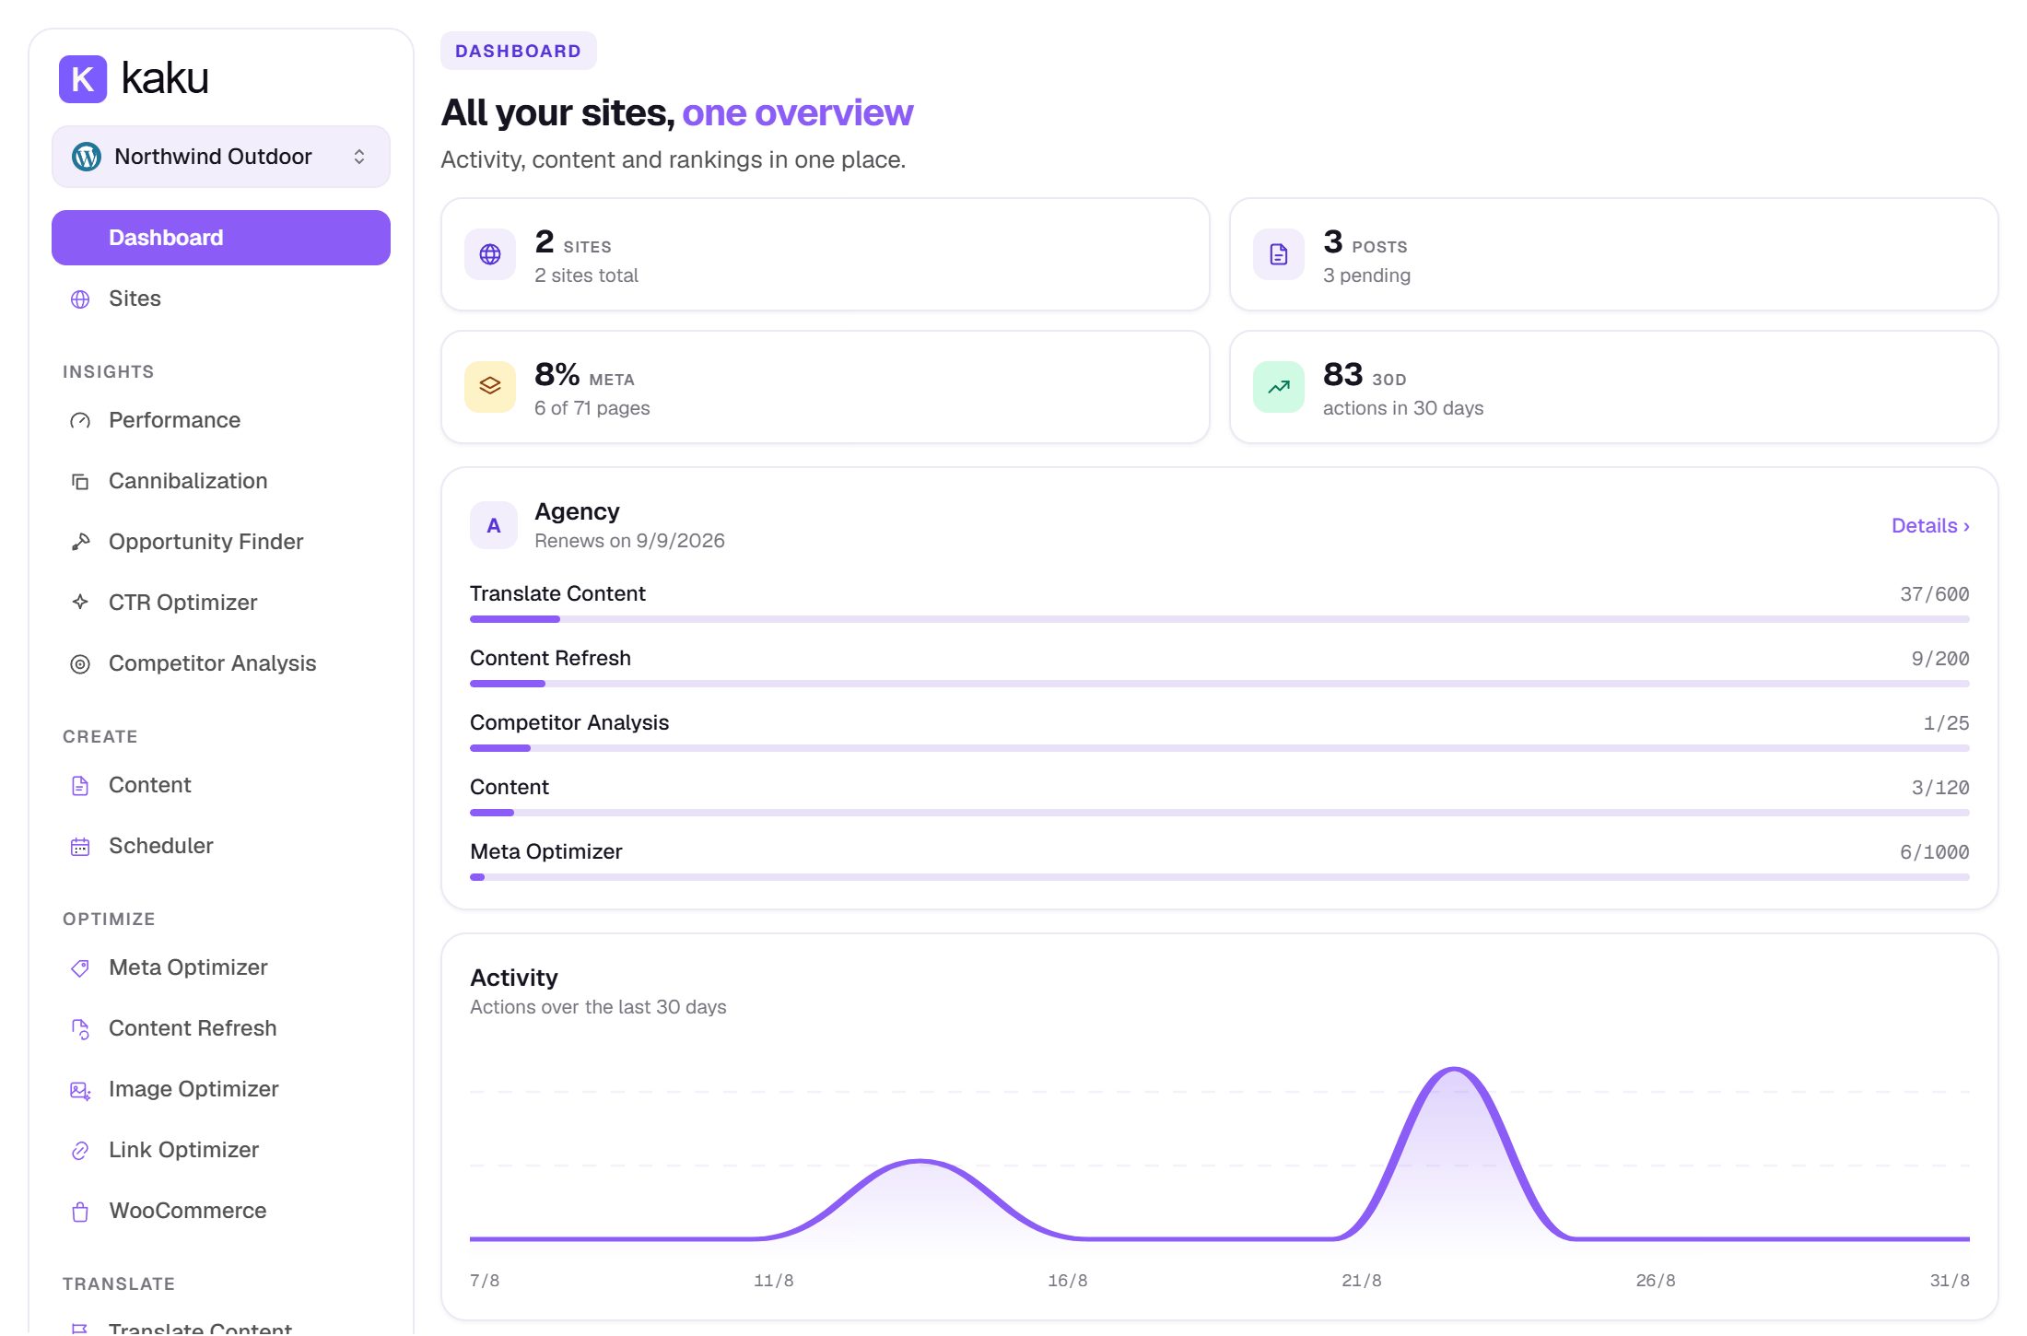Click the tag icon for Meta Optimizer sidebar
The width and height of the screenshot is (2027, 1336).
tap(80, 968)
